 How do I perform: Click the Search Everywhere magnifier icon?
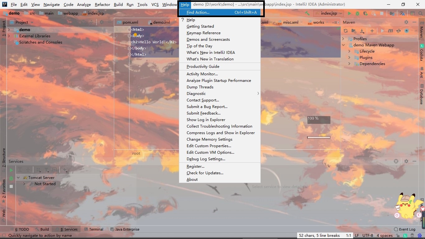pyautogui.click(x=420, y=13)
